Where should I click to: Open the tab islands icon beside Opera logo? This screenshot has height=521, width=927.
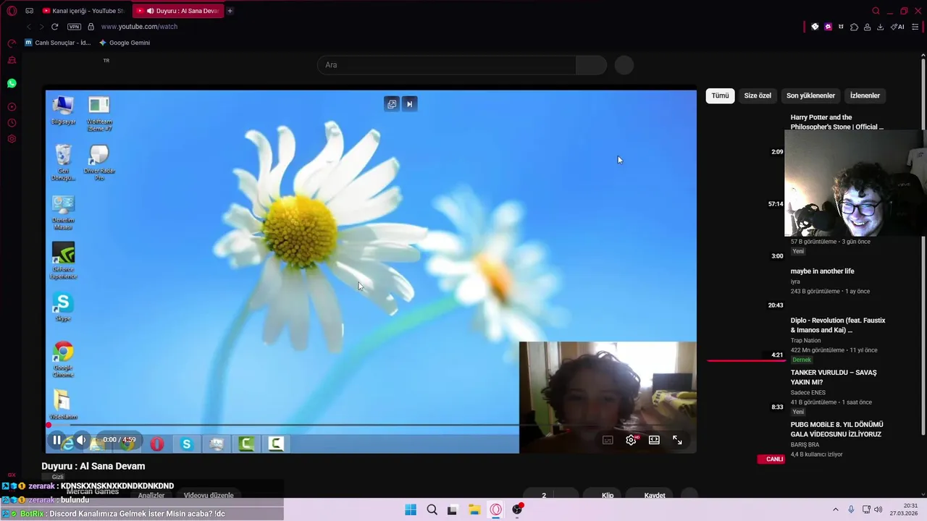coord(30,11)
